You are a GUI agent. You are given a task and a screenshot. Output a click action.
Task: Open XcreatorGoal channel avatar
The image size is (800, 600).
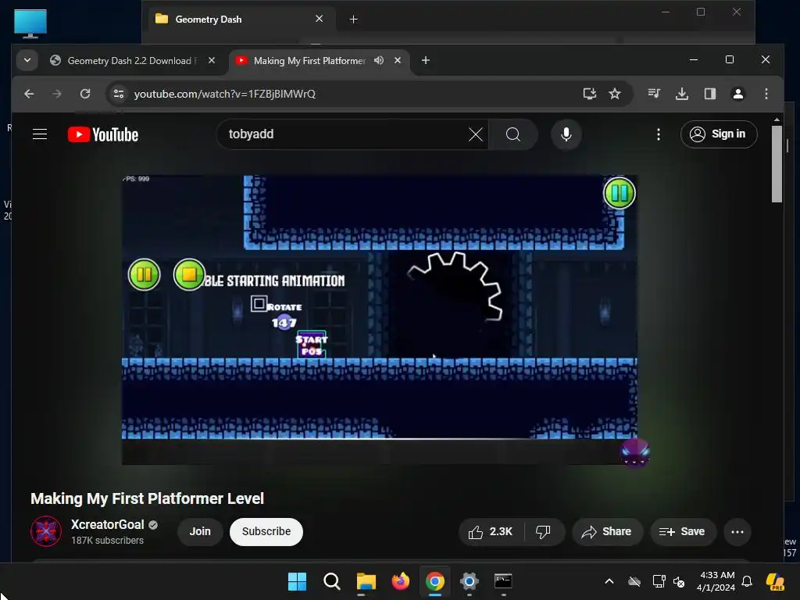coord(46,531)
